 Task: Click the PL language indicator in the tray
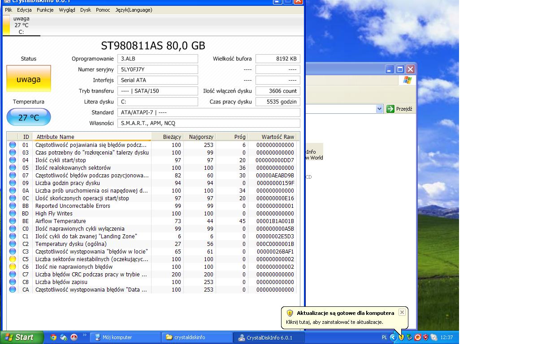pos(385,337)
